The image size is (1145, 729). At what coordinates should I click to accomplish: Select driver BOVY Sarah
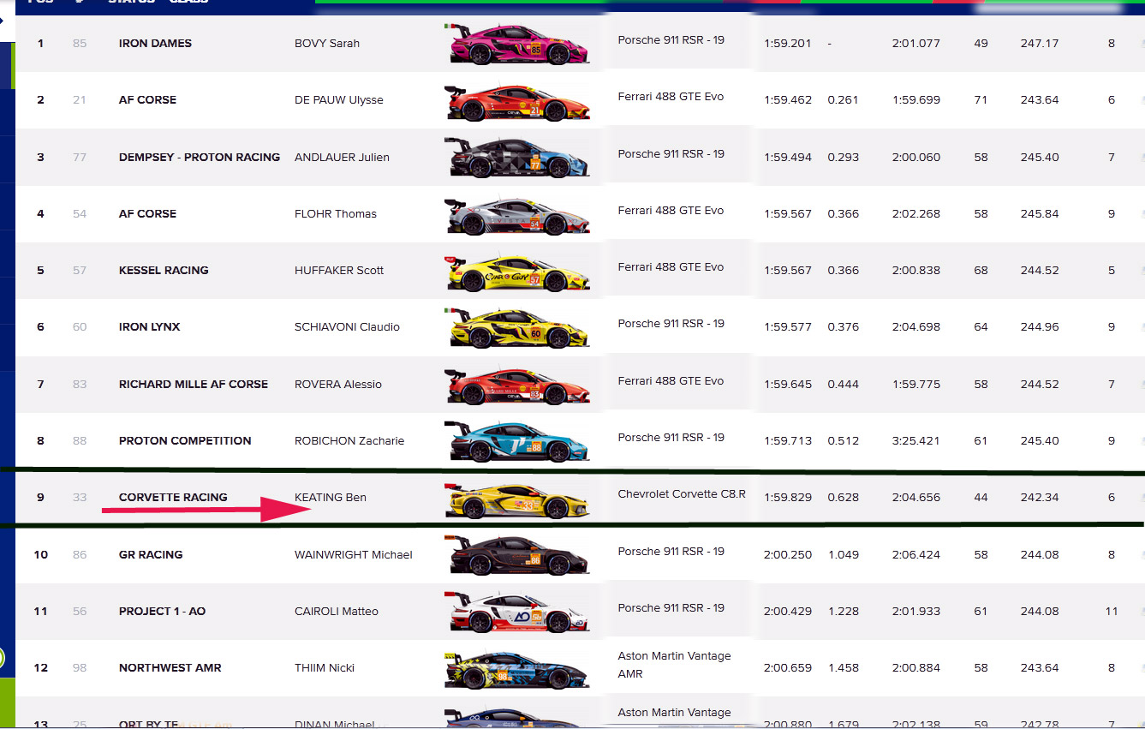[327, 43]
